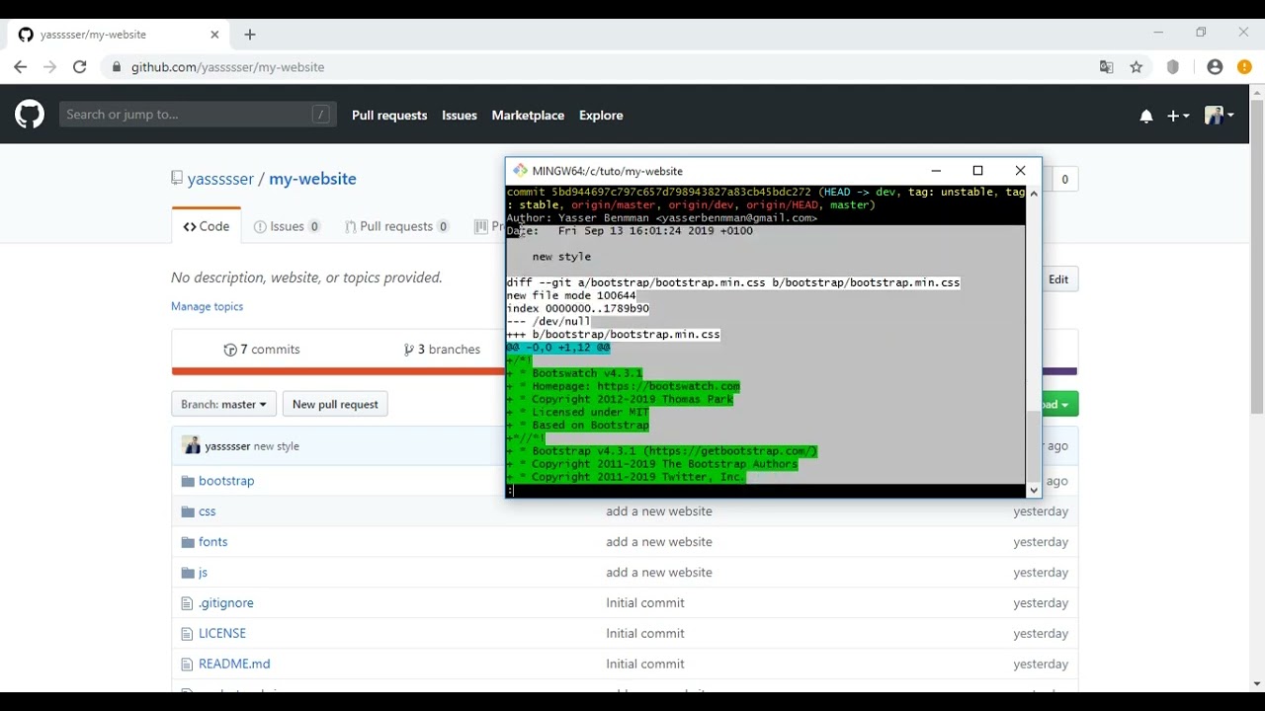
Task: Open the my-website repository link
Action: click(312, 179)
